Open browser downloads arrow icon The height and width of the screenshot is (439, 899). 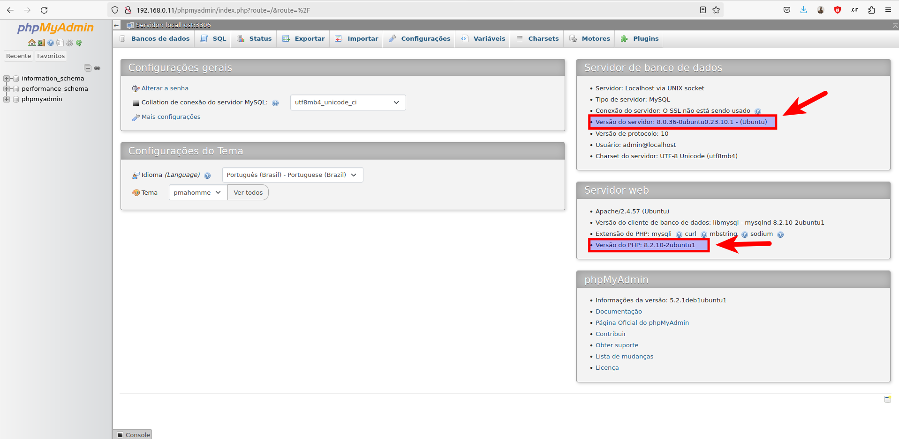coord(803,10)
